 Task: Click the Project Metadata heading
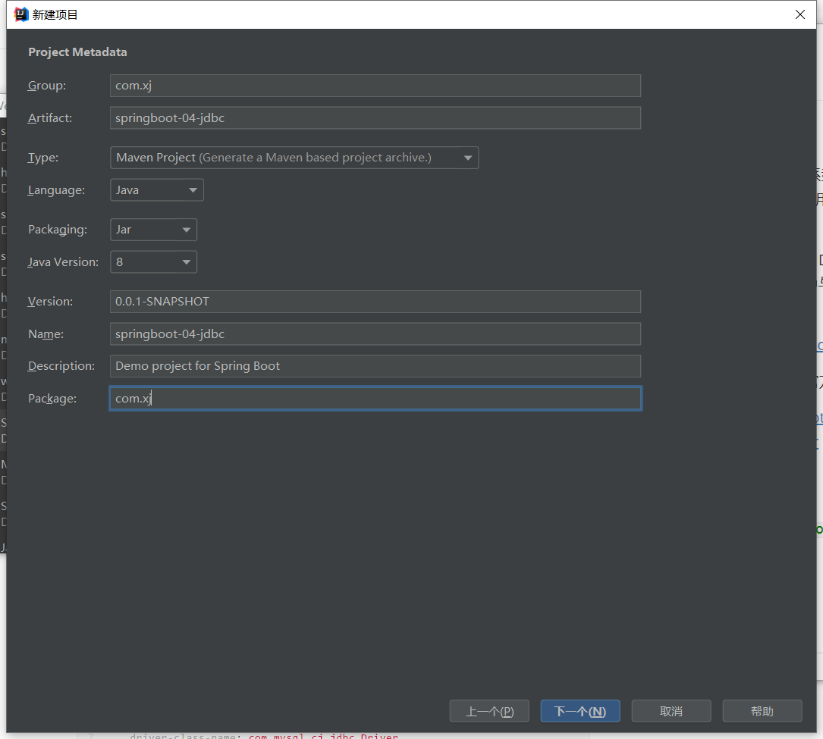pos(77,52)
